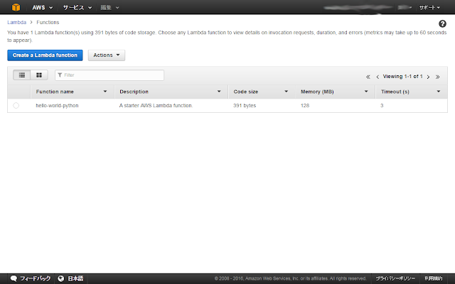Open the help question mark icon
Screen dimensions: 455x284
click(442, 23)
